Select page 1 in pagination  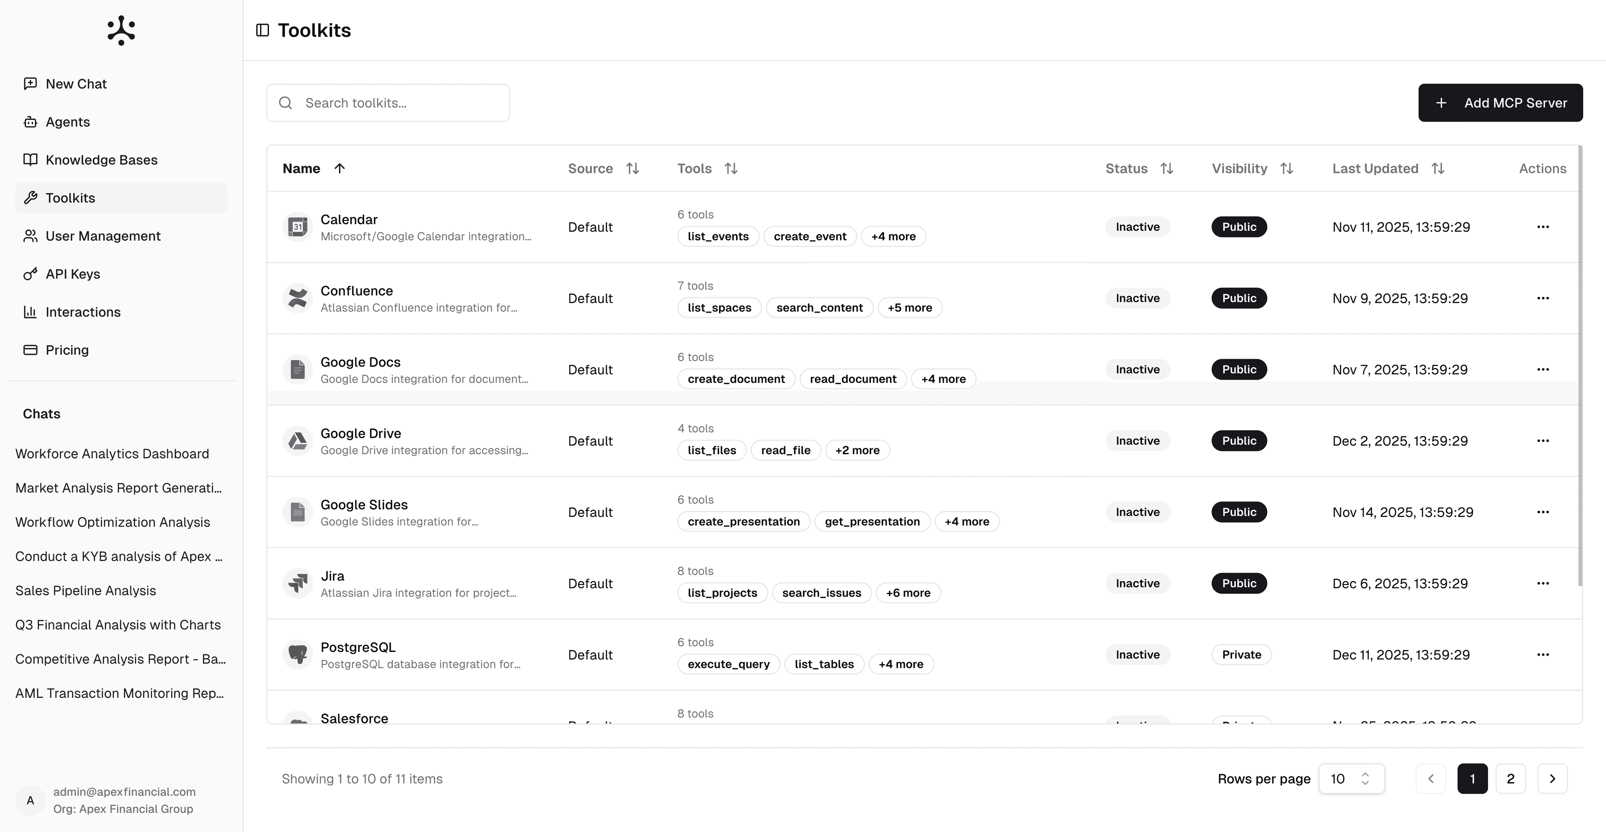(1472, 779)
